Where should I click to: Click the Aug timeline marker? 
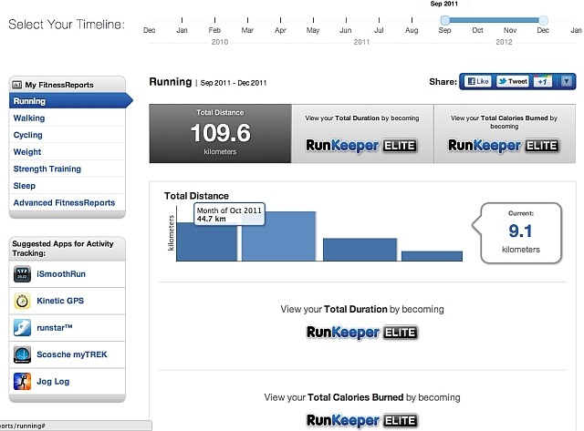click(x=412, y=20)
